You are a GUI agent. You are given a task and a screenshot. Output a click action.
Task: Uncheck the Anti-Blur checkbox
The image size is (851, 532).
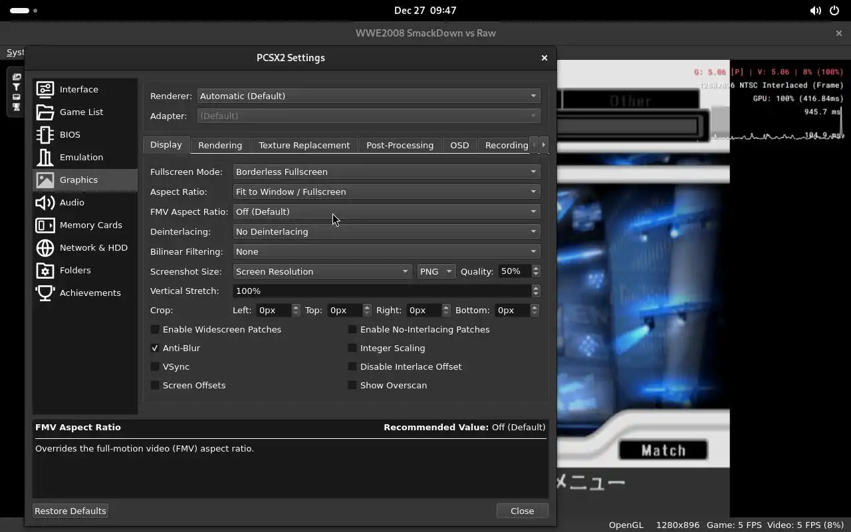click(155, 348)
